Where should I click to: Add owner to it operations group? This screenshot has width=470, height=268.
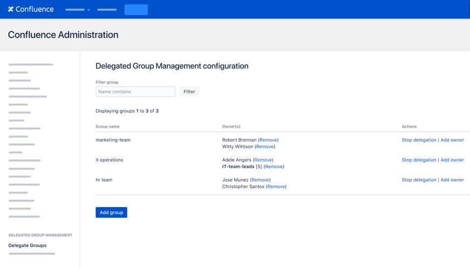[x=452, y=160]
